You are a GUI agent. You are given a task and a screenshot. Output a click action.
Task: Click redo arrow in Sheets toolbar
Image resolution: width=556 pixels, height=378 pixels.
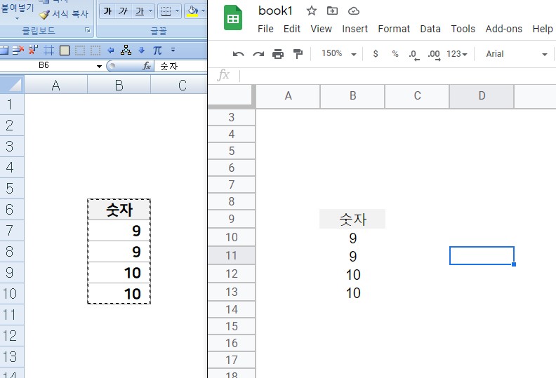pyautogui.click(x=258, y=54)
